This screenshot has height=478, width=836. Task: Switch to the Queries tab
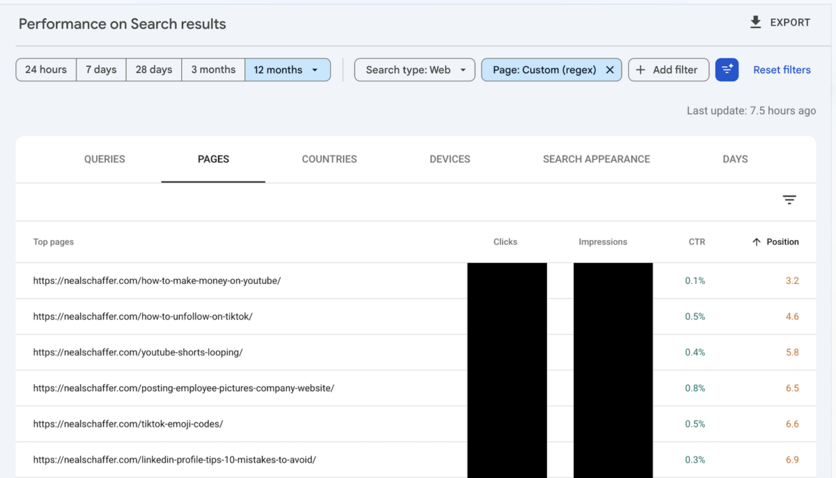[104, 159]
